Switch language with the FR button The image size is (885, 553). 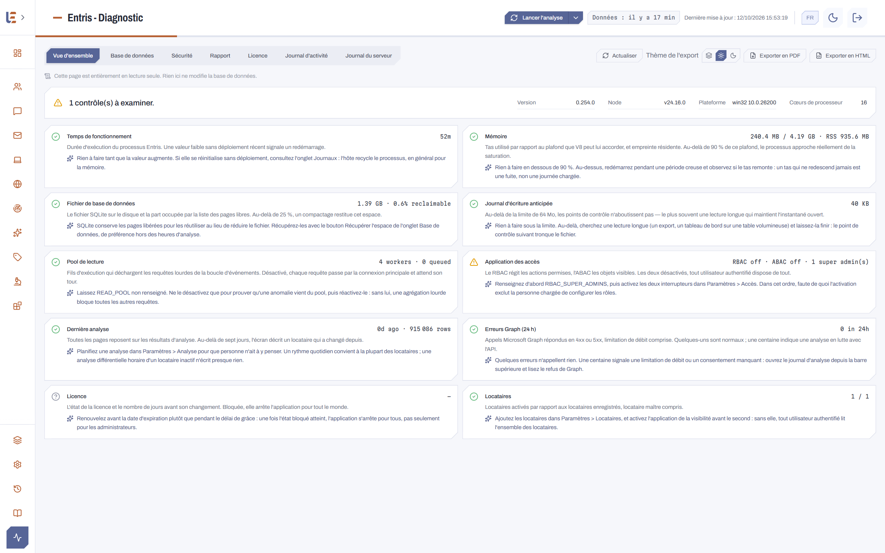click(x=810, y=18)
